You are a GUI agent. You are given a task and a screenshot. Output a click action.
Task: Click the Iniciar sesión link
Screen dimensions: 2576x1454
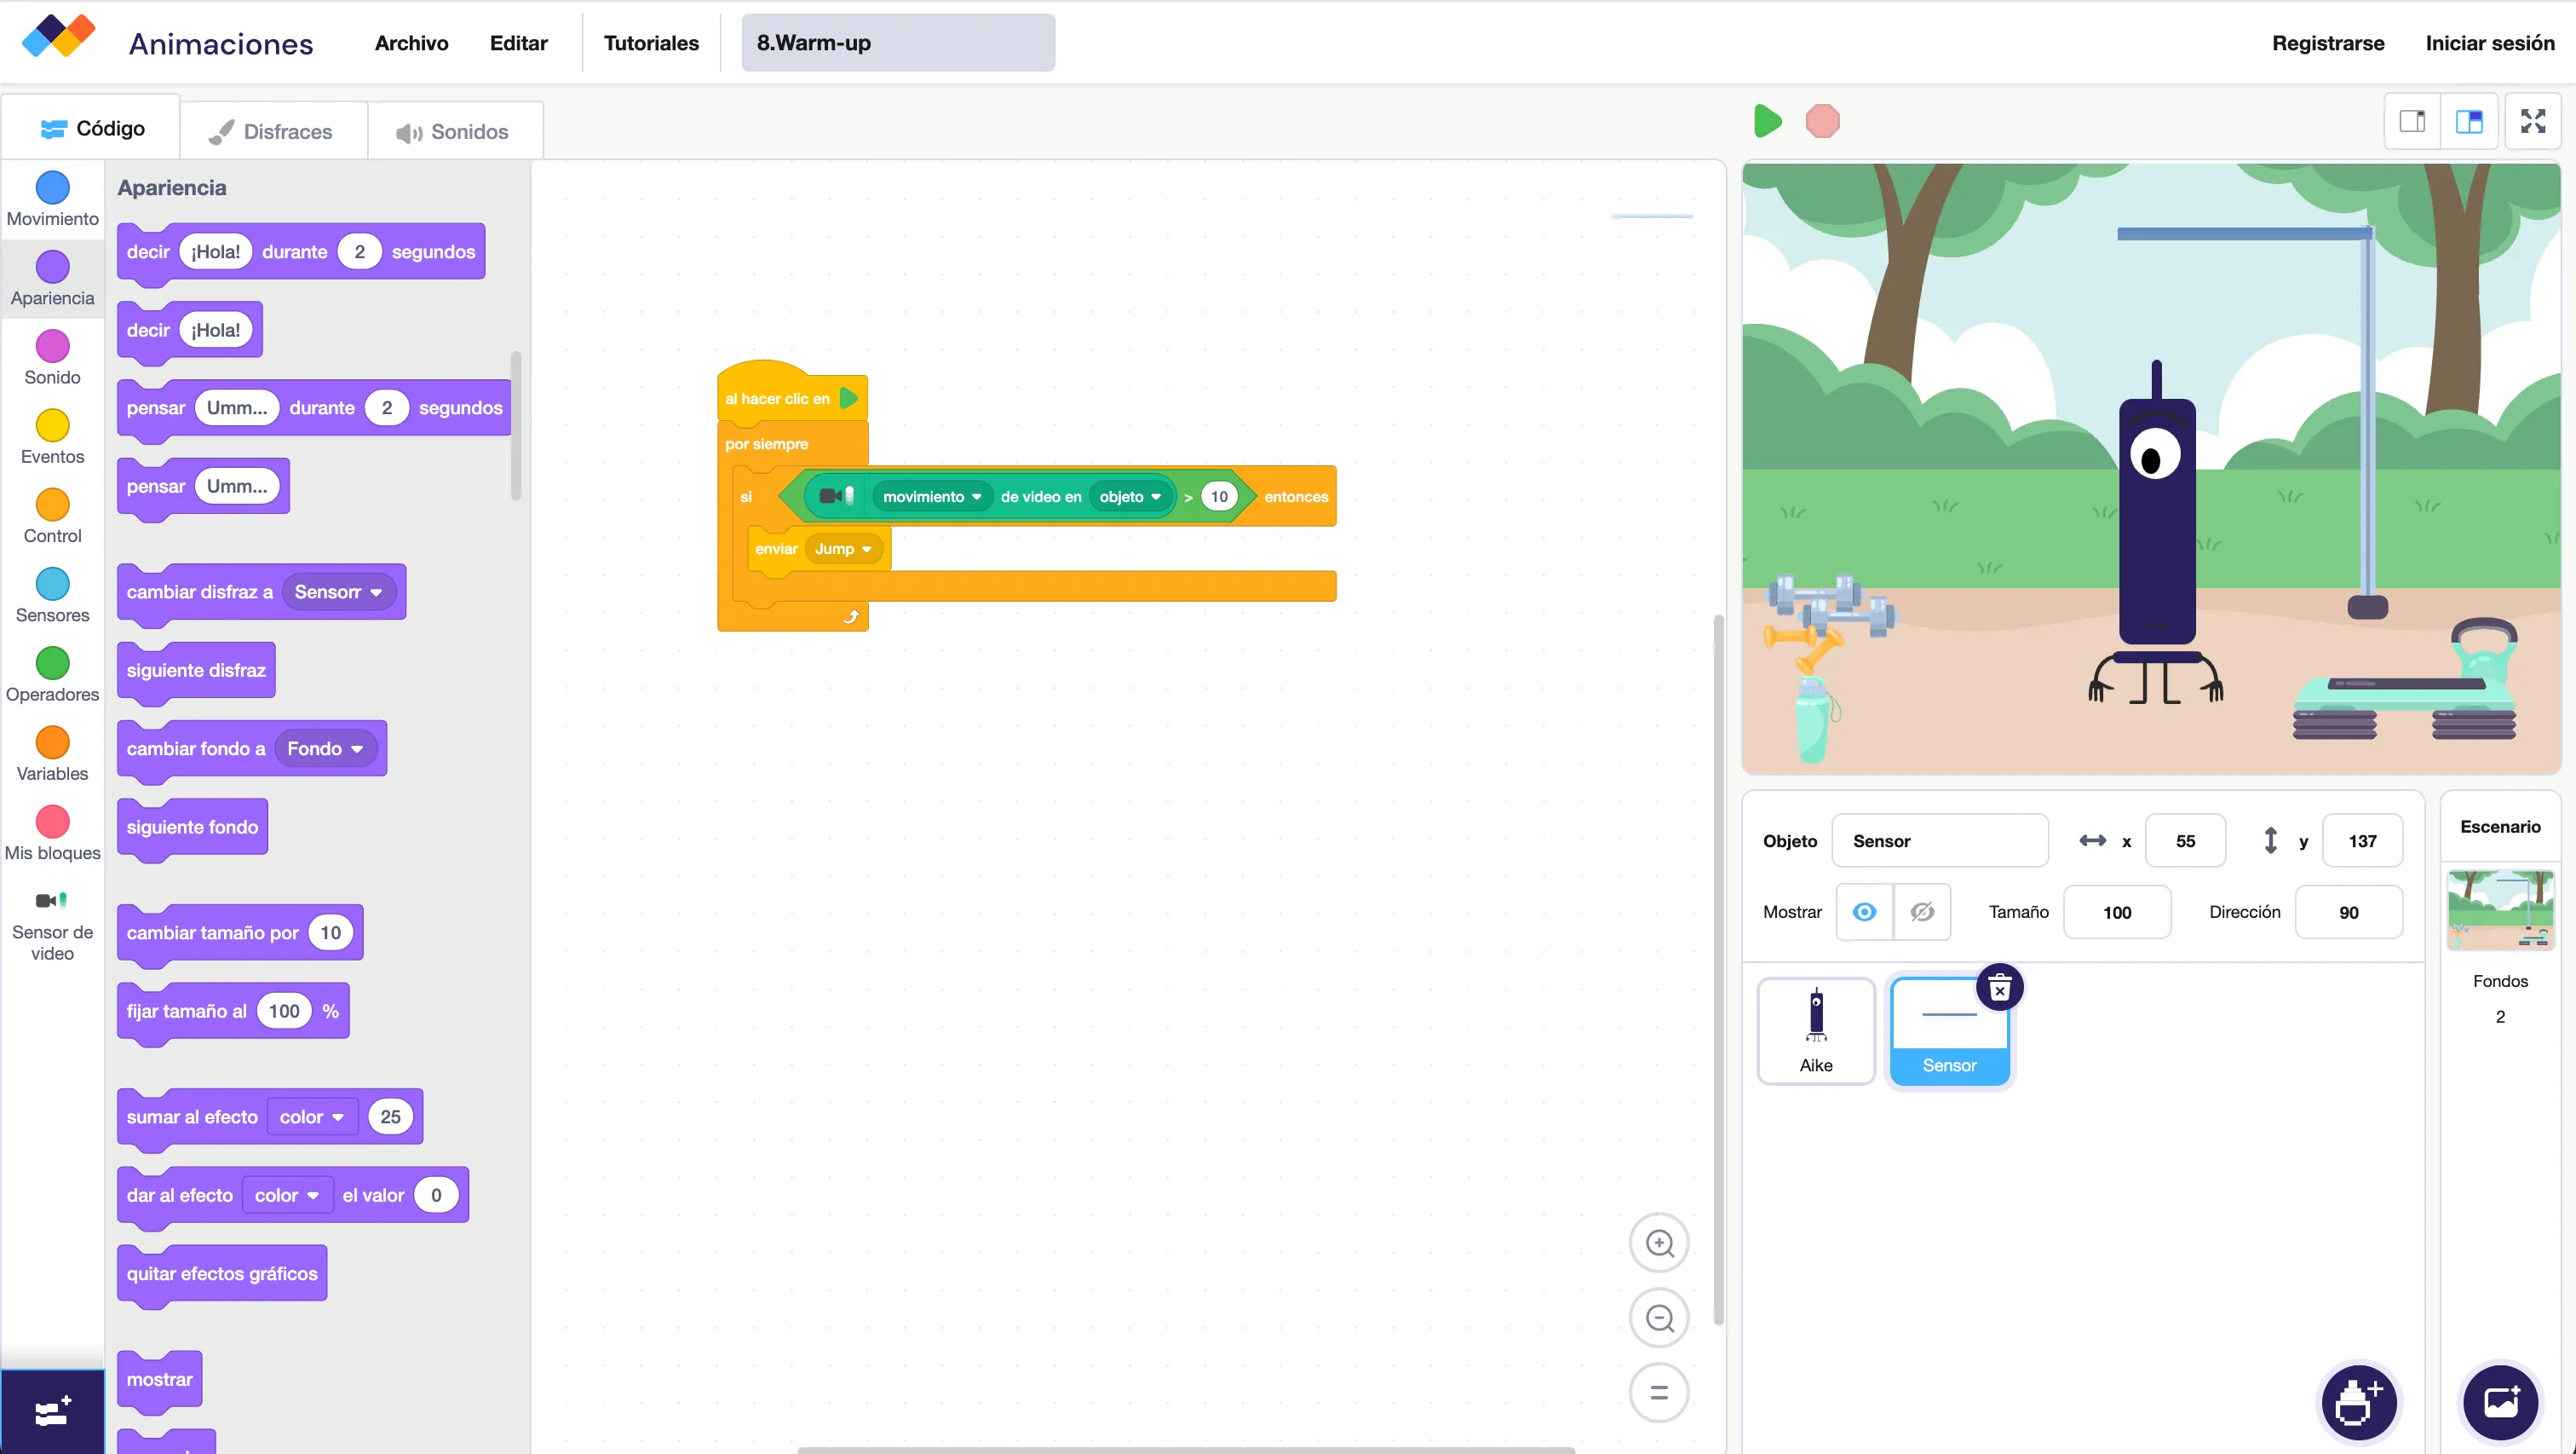pyautogui.click(x=2489, y=43)
